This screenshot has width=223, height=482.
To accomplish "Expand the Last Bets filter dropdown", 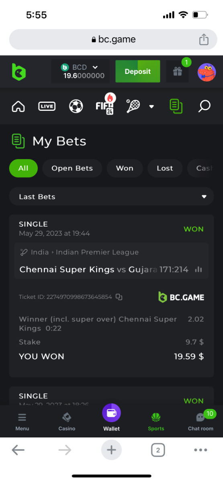I will pos(111,196).
